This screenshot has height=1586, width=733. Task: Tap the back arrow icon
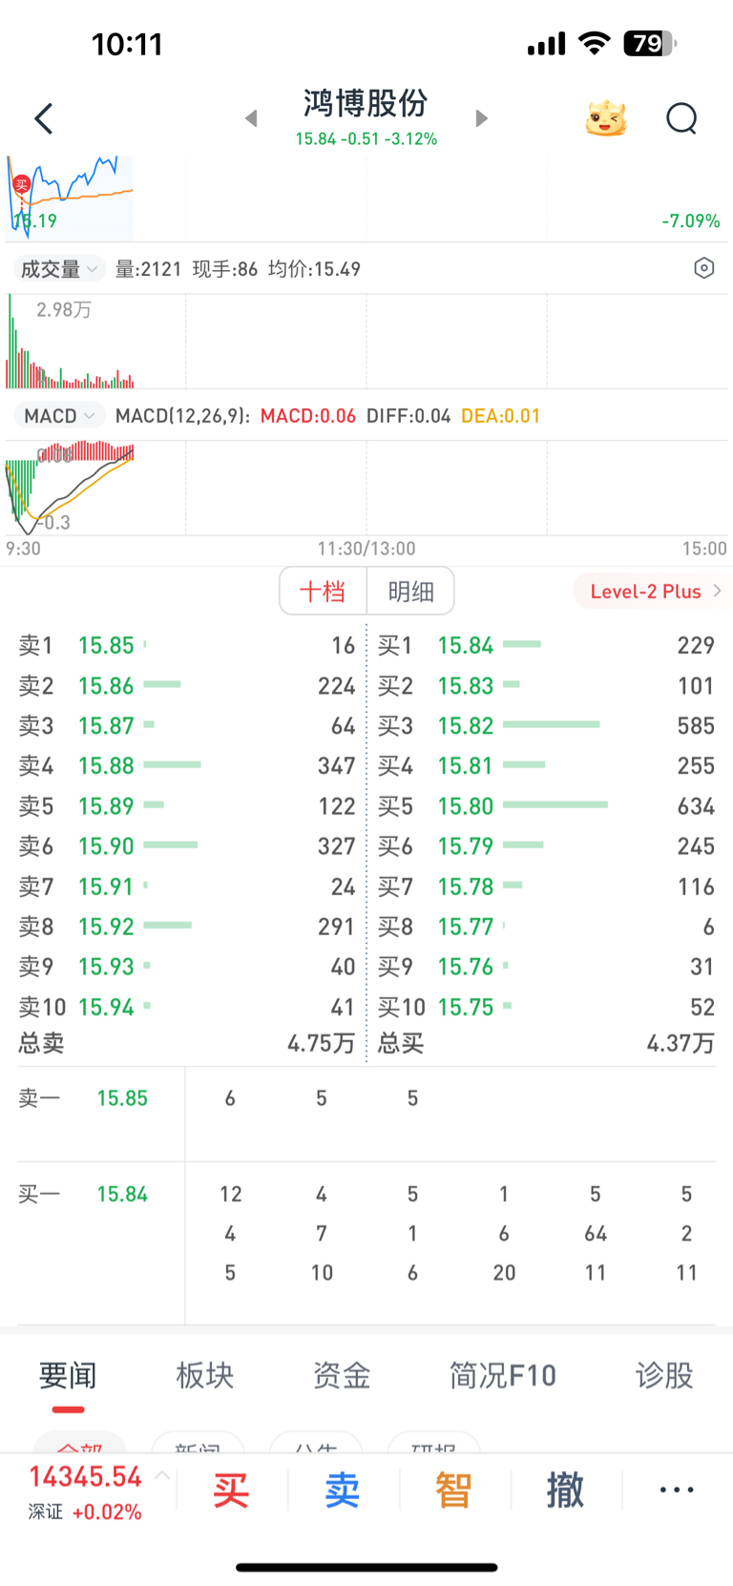[x=44, y=119]
